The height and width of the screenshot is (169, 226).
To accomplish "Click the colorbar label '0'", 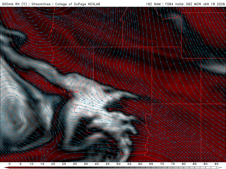I will [x=10, y=164].
